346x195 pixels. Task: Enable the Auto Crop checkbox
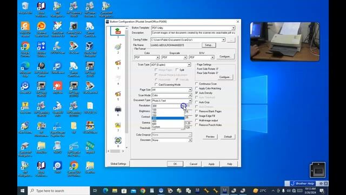coord(197,102)
